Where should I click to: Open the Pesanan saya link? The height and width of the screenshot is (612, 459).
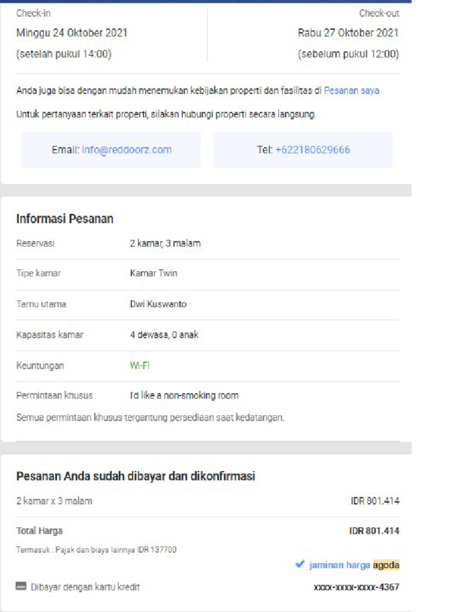351,91
